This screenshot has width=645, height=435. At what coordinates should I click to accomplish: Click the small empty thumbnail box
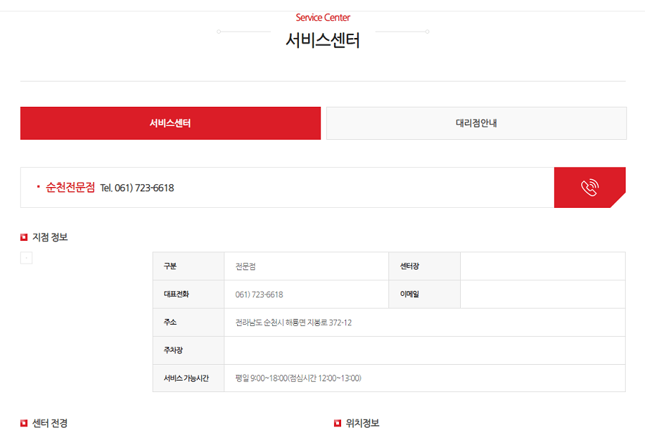click(26, 258)
